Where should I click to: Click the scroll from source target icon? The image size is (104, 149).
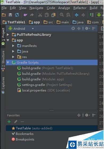(73, 28)
